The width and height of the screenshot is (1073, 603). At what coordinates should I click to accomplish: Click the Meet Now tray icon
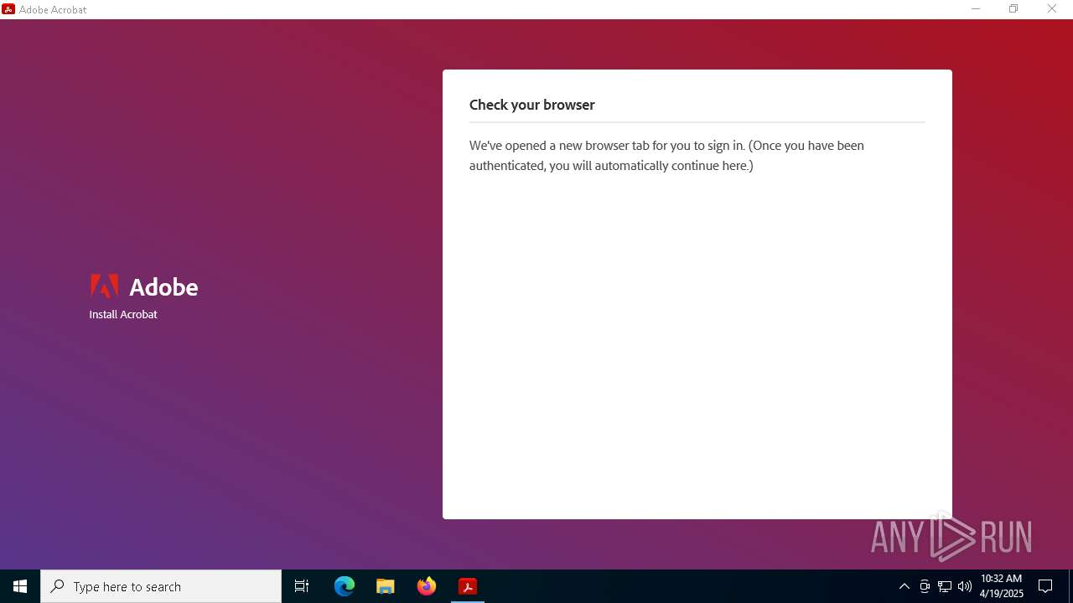[x=925, y=586]
